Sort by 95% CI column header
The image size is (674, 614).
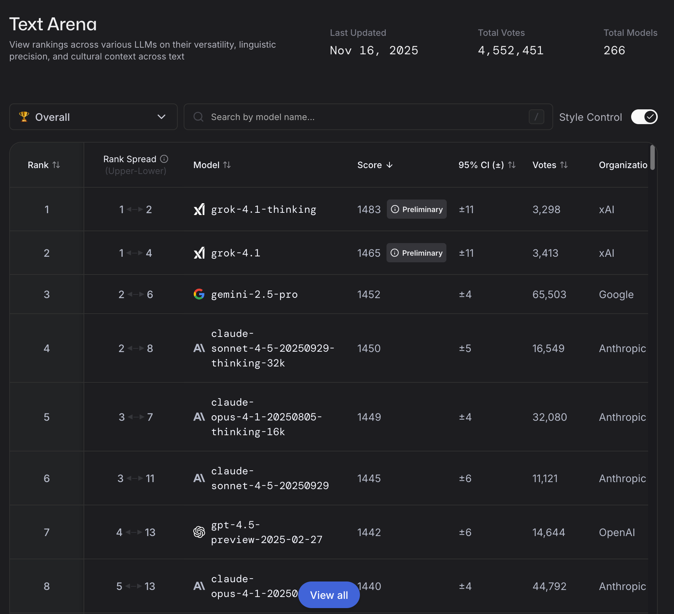[x=487, y=165]
